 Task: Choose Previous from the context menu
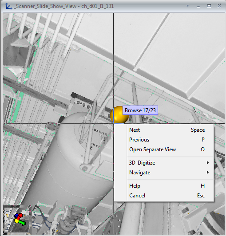tap(164, 140)
